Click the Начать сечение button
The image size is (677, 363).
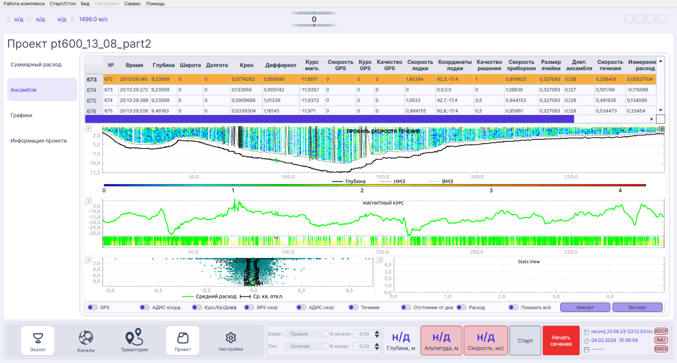561,340
